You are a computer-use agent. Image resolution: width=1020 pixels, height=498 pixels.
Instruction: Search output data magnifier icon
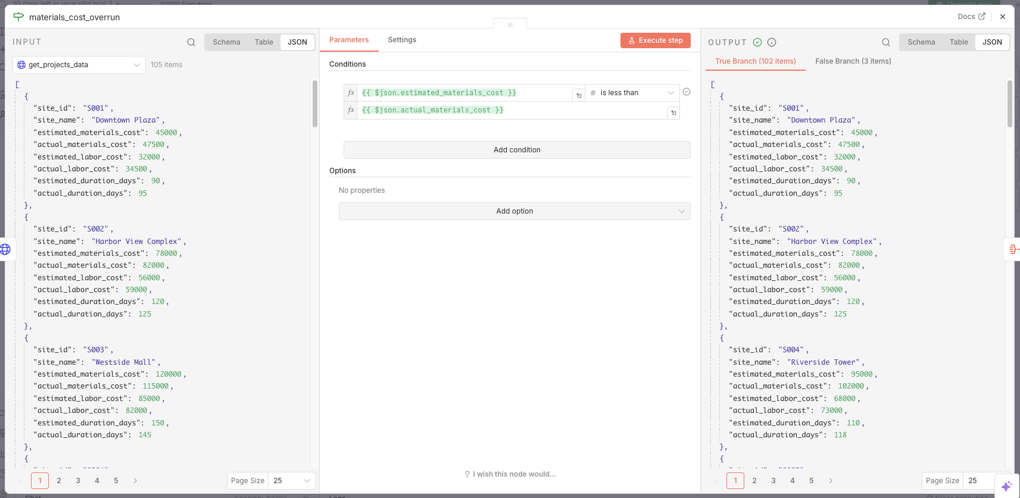point(886,42)
